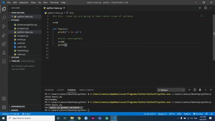Open the Terminal menu

pyautogui.click(x=54, y=2)
